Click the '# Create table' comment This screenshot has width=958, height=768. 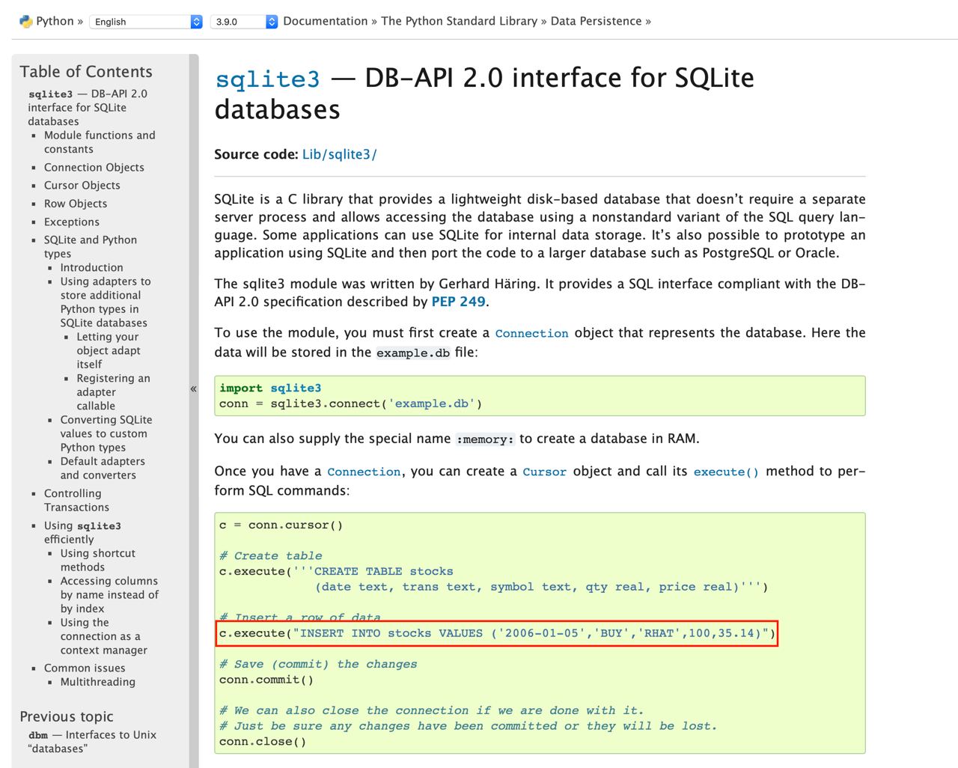270,555
